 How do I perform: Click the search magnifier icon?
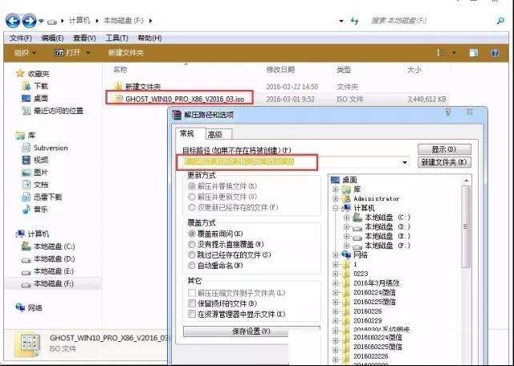(x=500, y=21)
